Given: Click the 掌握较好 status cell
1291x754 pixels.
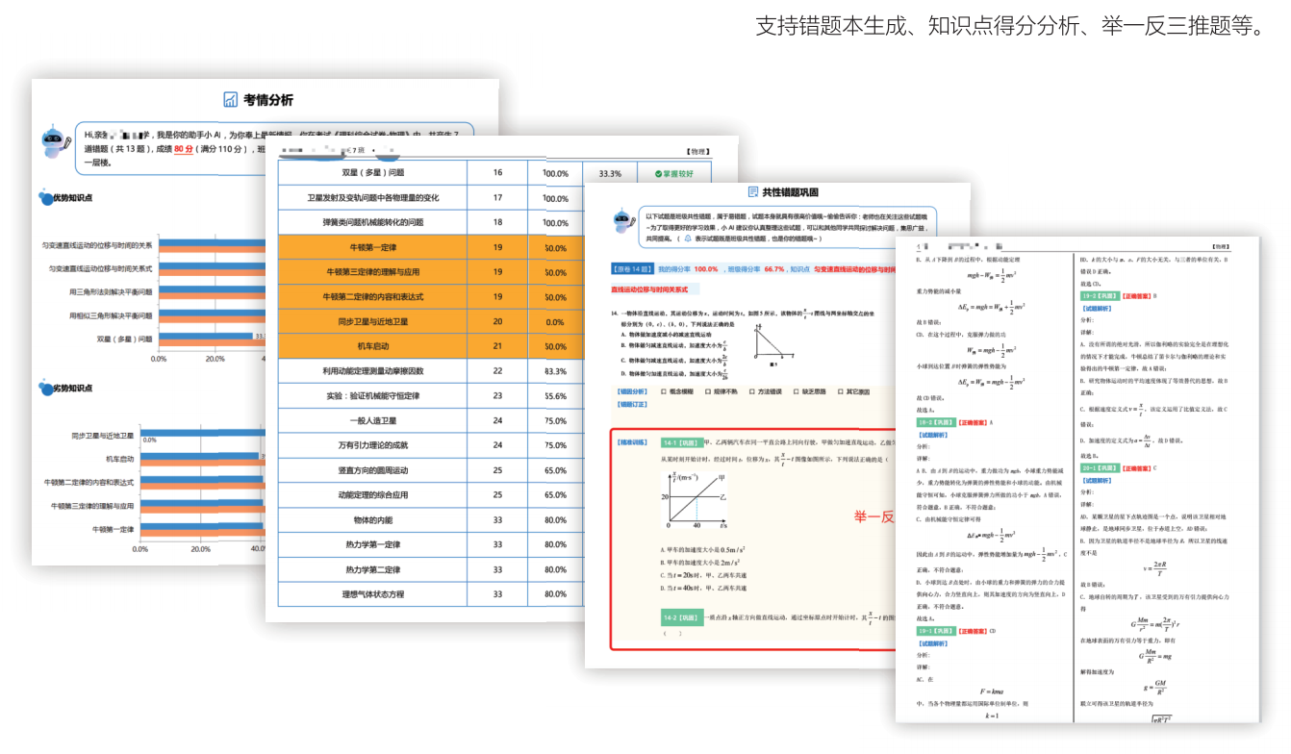Looking at the screenshot, I should pyautogui.click(x=672, y=174).
